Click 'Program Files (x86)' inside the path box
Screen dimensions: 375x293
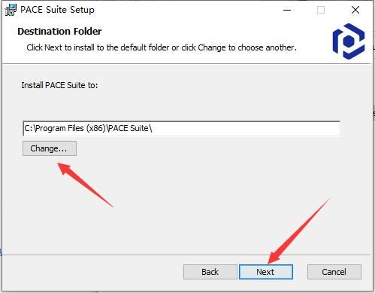pyautogui.click(x=71, y=128)
